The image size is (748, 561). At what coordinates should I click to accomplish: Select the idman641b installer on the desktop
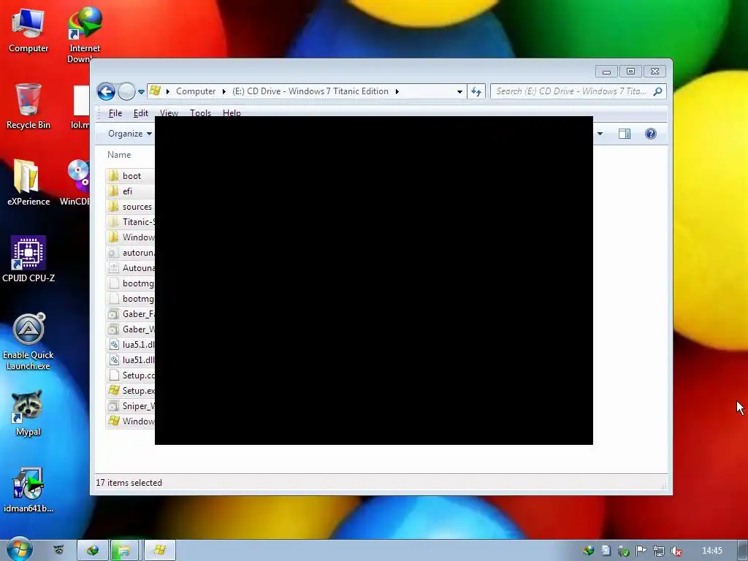(x=28, y=490)
